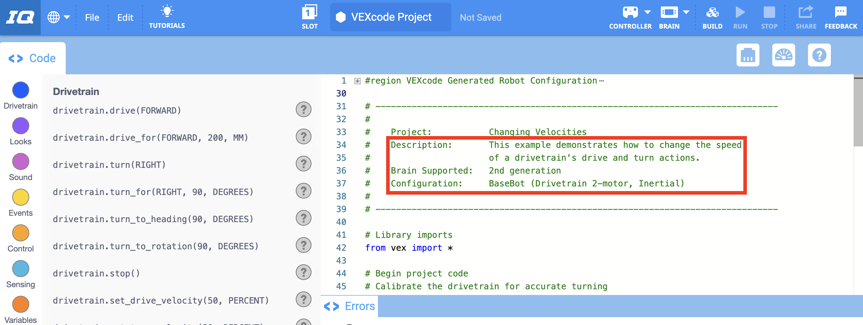The height and width of the screenshot is (325, 863).
Task: Open the File menu
Action: click(92, 17)
